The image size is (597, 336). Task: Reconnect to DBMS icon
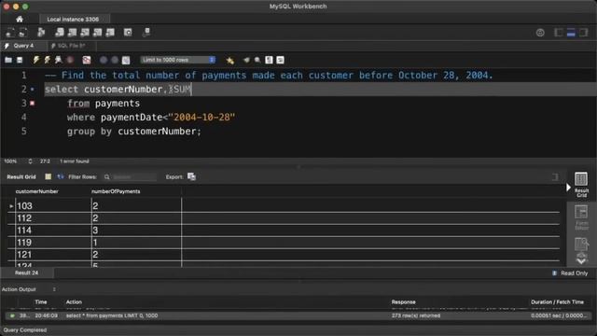coord(146,33)
